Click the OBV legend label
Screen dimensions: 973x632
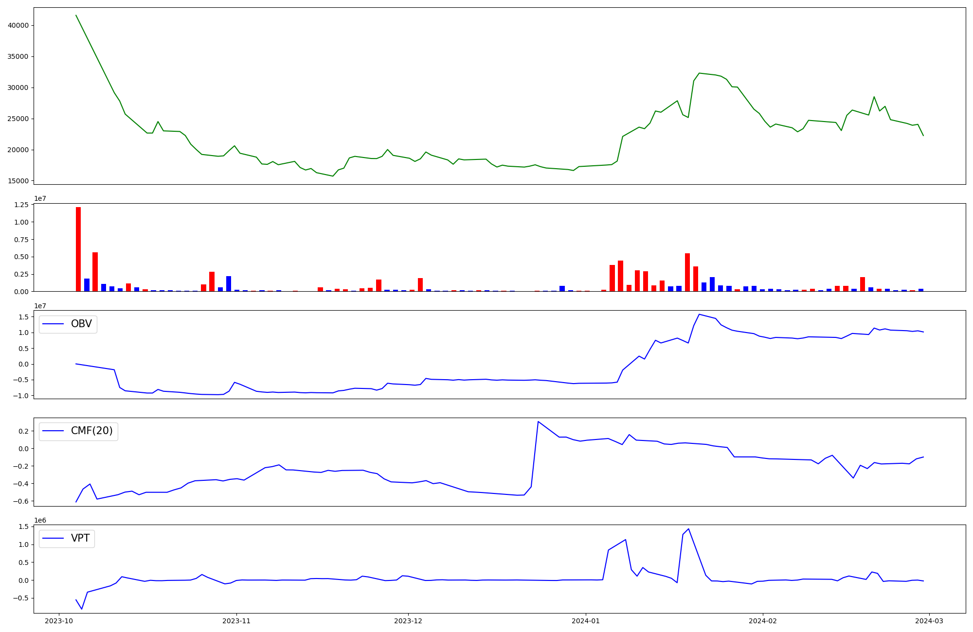81,324
